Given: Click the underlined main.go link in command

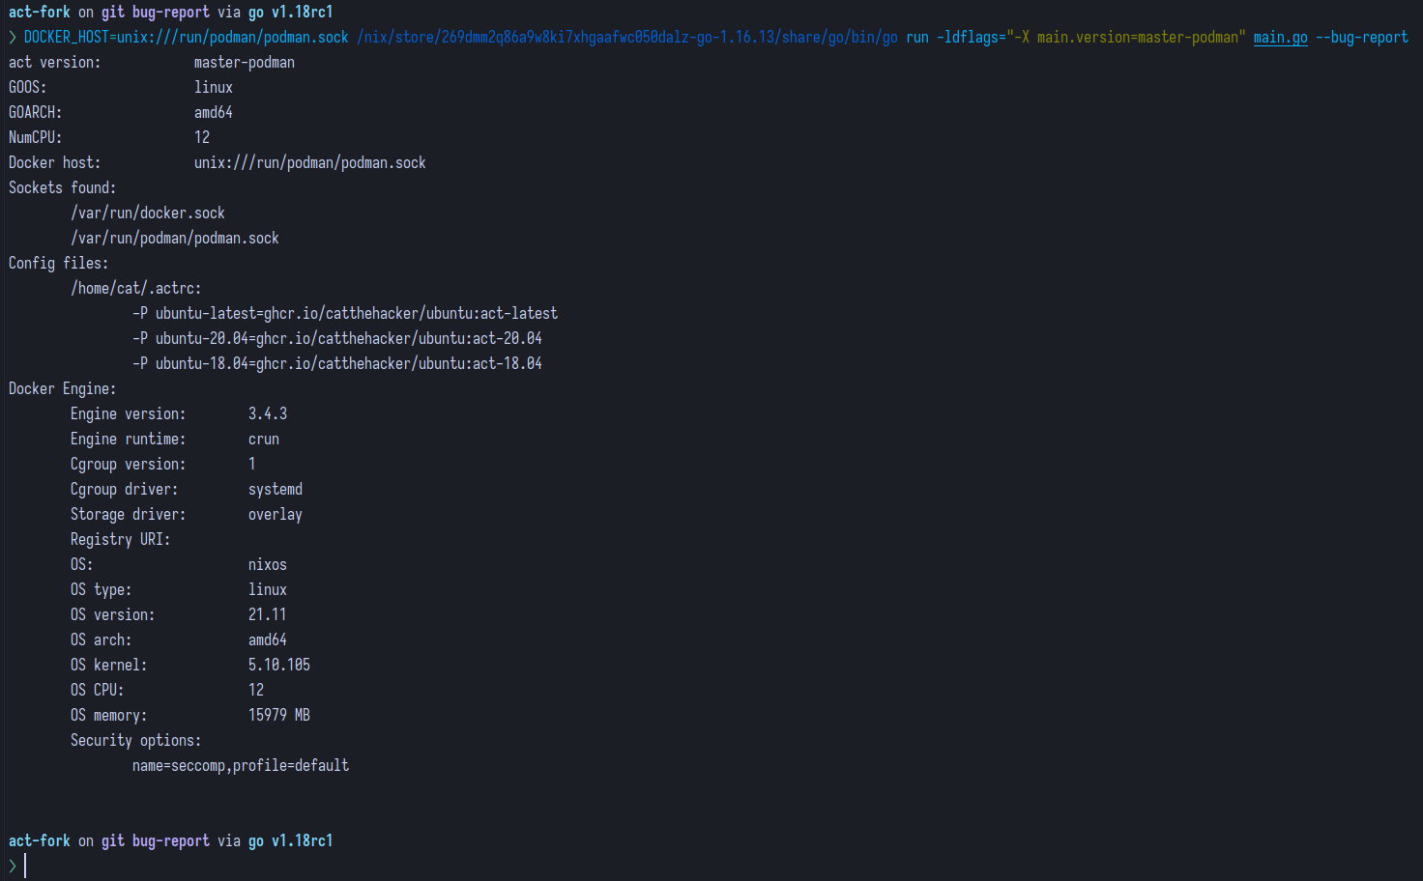Looking at the screenshot, I should click(1280, 38).
